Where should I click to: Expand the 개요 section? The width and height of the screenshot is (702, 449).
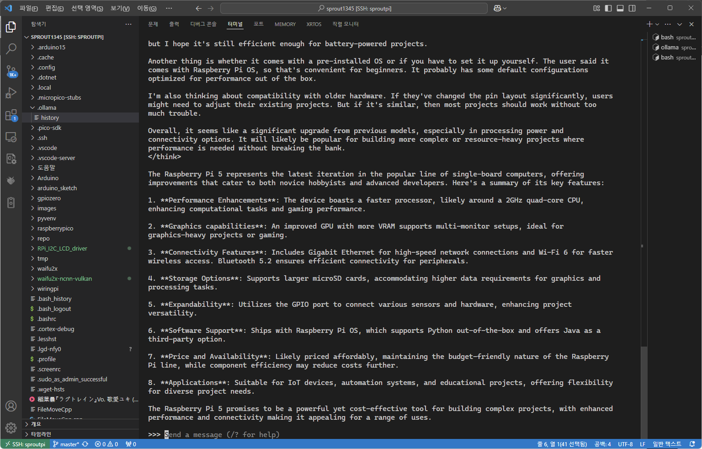coord(80,424)
